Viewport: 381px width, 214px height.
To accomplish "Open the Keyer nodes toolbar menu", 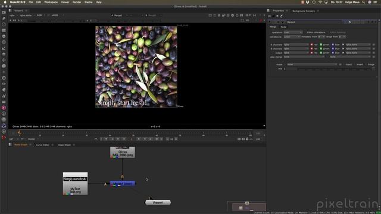I will point(4,48).
